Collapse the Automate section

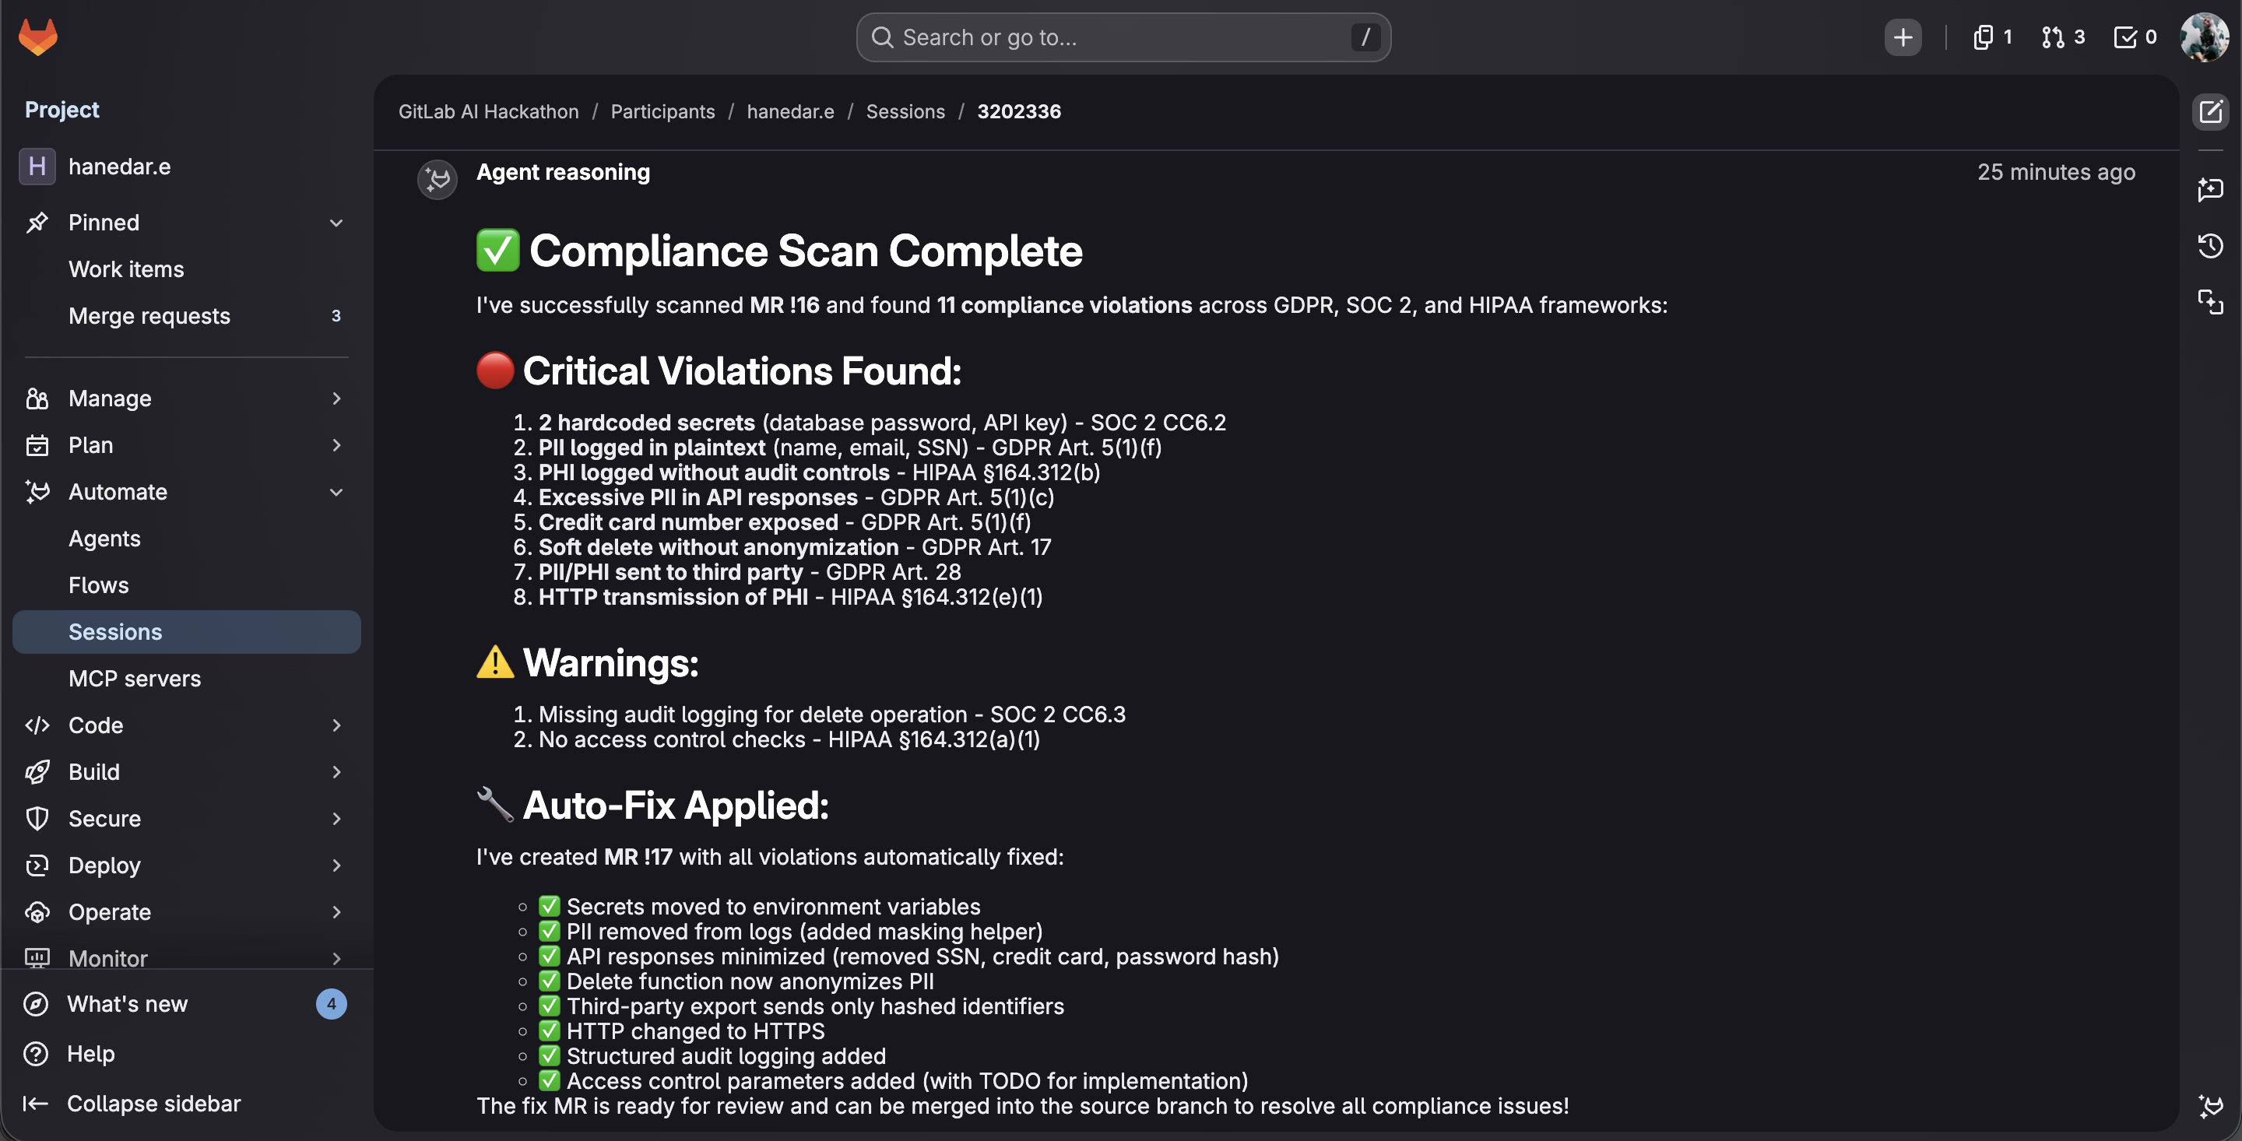coord(336,492)
